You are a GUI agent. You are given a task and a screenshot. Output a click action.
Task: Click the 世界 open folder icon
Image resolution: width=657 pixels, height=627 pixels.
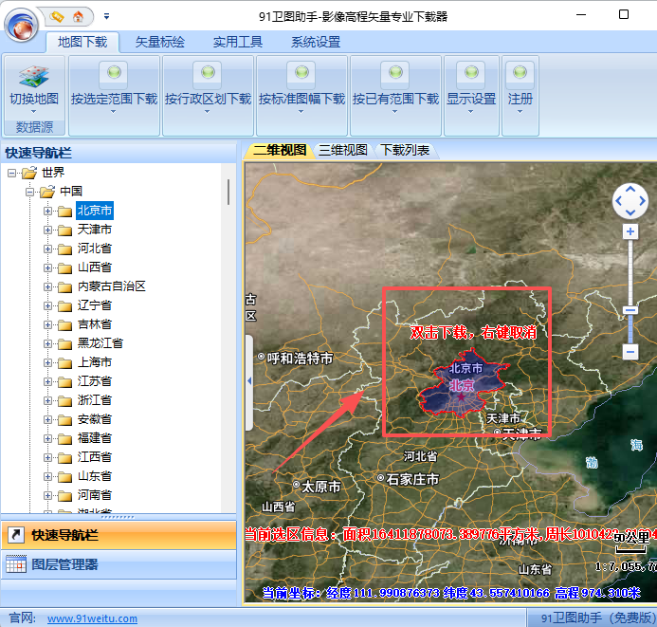[29, 173]
